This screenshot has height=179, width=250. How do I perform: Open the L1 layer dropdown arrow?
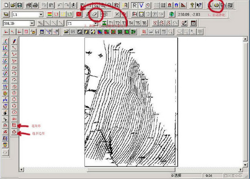pyautogui.click(x=41, y=15)
